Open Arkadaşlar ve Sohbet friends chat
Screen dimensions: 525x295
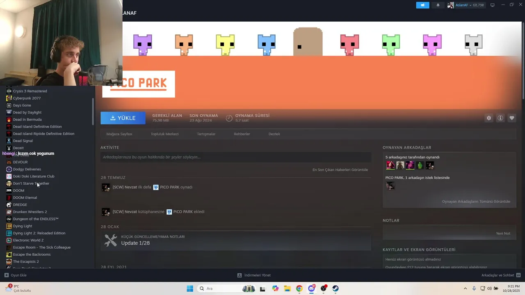[501, 275]
